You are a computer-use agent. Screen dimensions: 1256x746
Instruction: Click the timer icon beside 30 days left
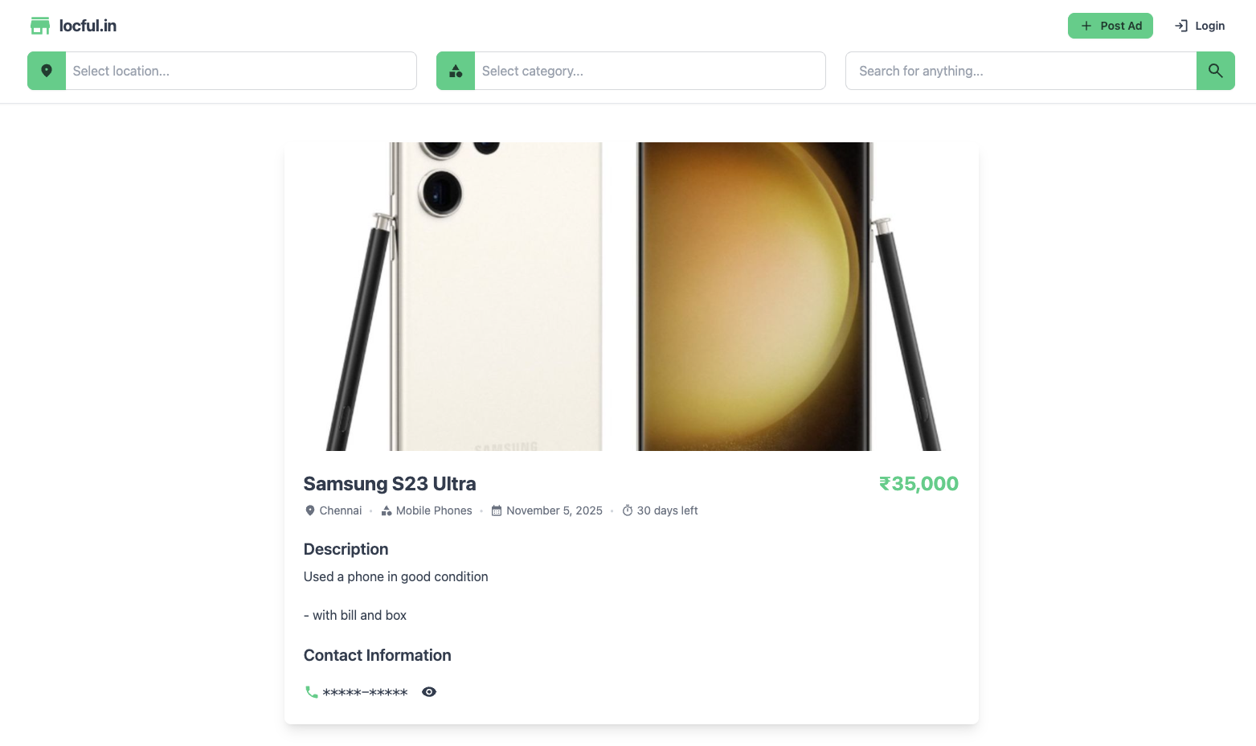point(628,511)
